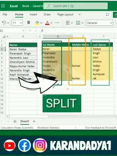Select cell Dadya in Last Name column
This screenshot has width=117, height=156.
click(102, 49)
